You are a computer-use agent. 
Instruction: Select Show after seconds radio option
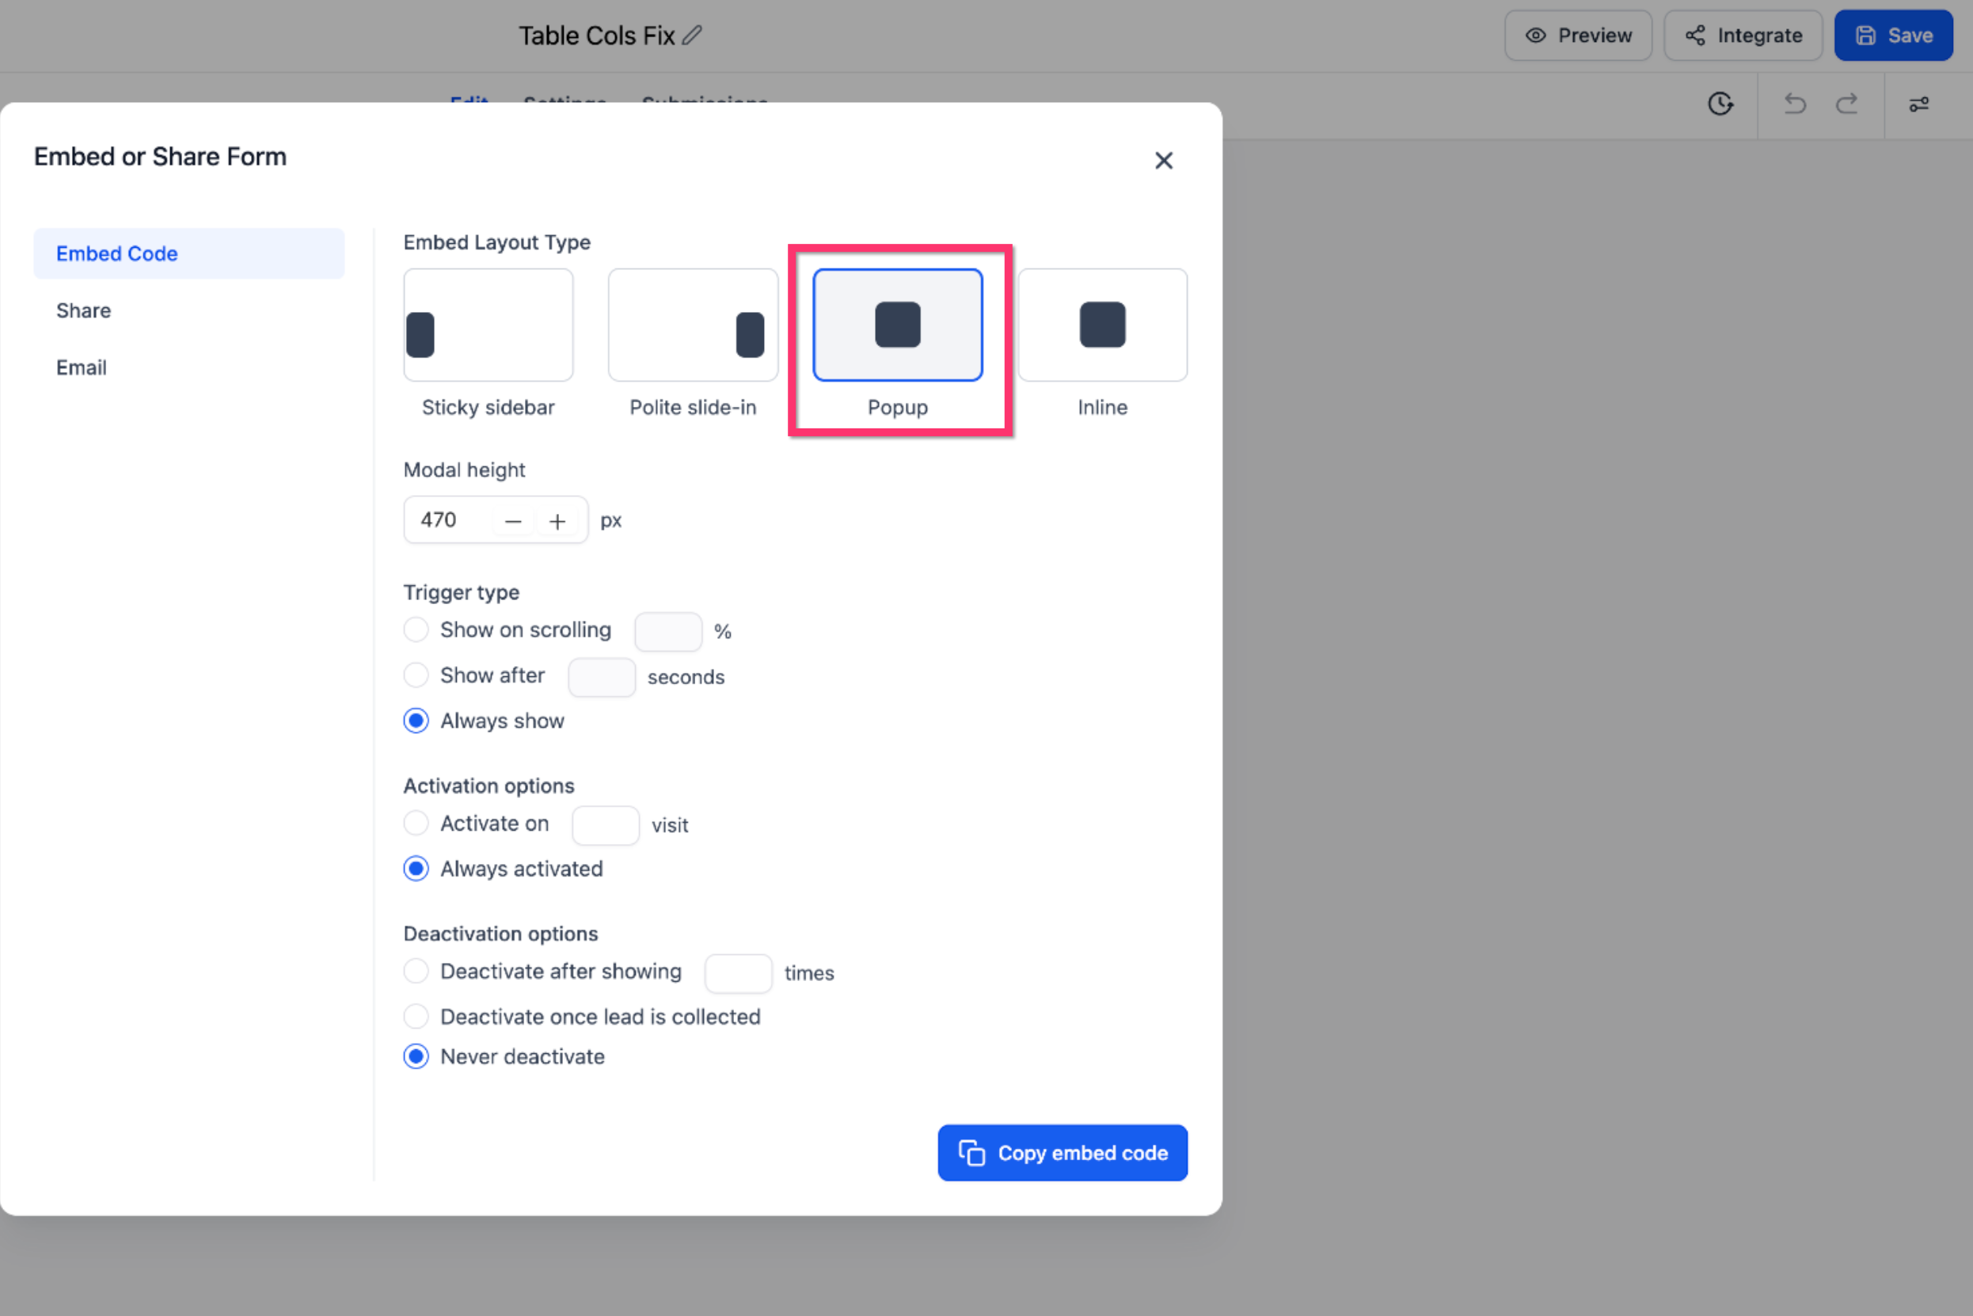[x=416, y=675]
